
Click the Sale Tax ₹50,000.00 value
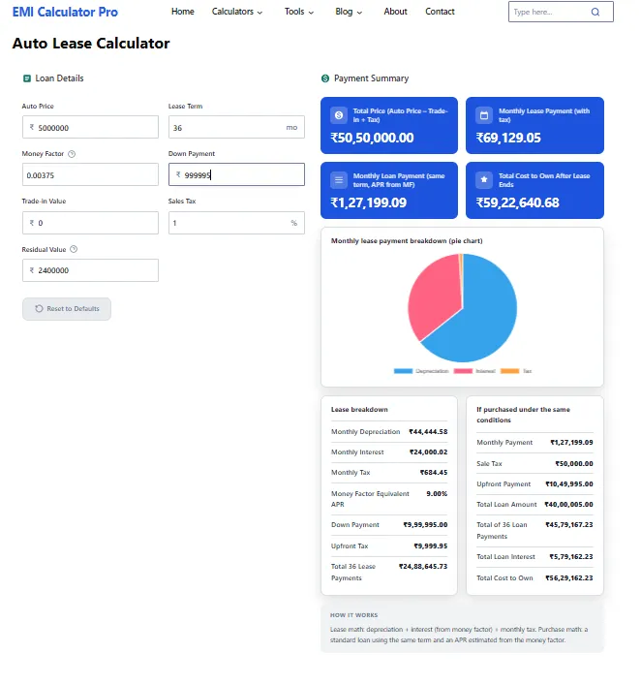click(x=574, y=463)
